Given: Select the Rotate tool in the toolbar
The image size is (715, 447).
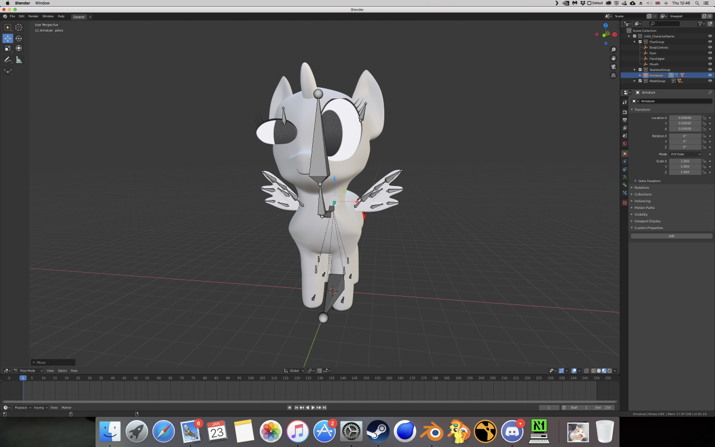Looking at the screenshot, I should pyautogui.click(x=18, y=39).
